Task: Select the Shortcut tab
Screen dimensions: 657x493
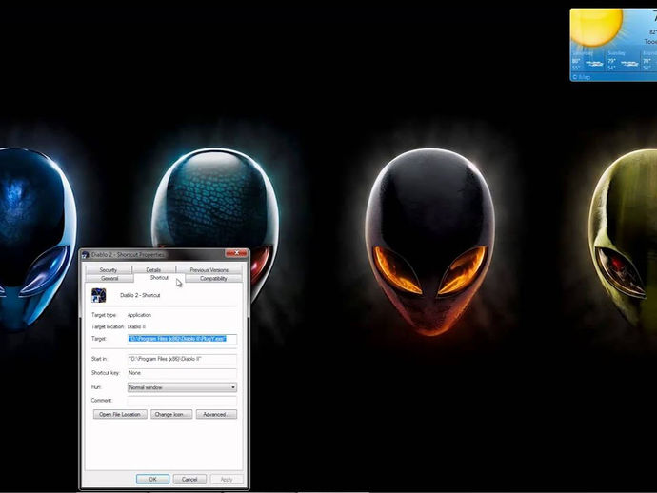Action: [x=159, y=278]
